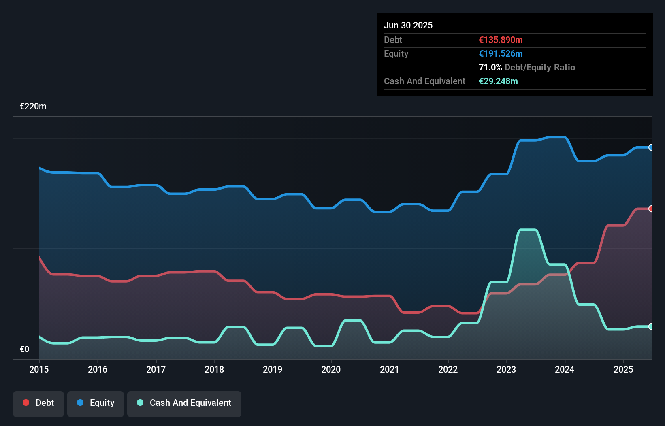Image resolution: width=665 pixels, height=426 pixels.
Task: Select the 2015 year label on axis
Action: 38,369
